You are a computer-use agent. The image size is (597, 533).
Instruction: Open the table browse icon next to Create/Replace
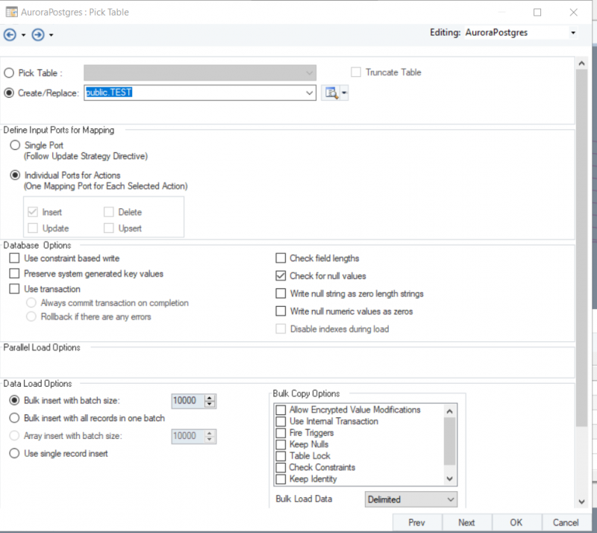(x=330, y=93)
